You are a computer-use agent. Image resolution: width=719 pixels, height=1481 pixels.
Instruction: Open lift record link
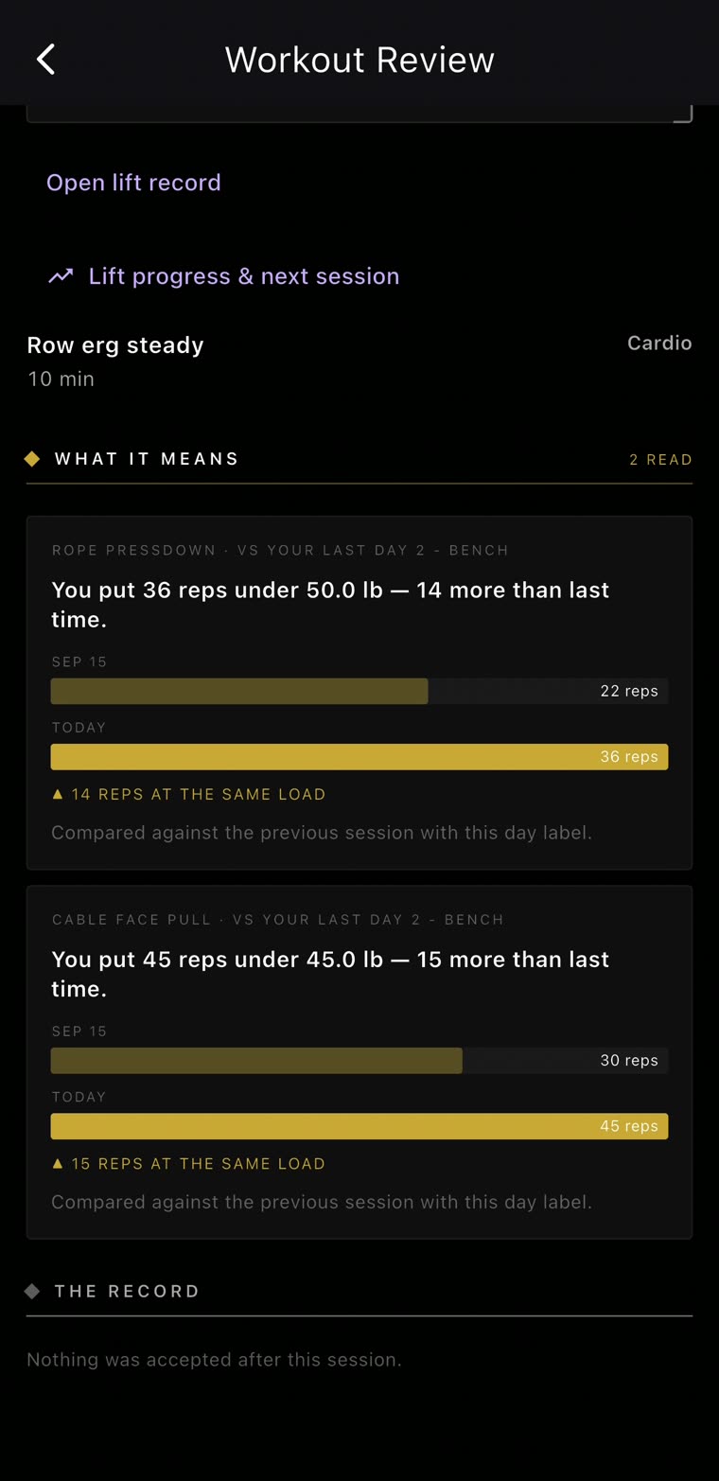pos(133,182)
